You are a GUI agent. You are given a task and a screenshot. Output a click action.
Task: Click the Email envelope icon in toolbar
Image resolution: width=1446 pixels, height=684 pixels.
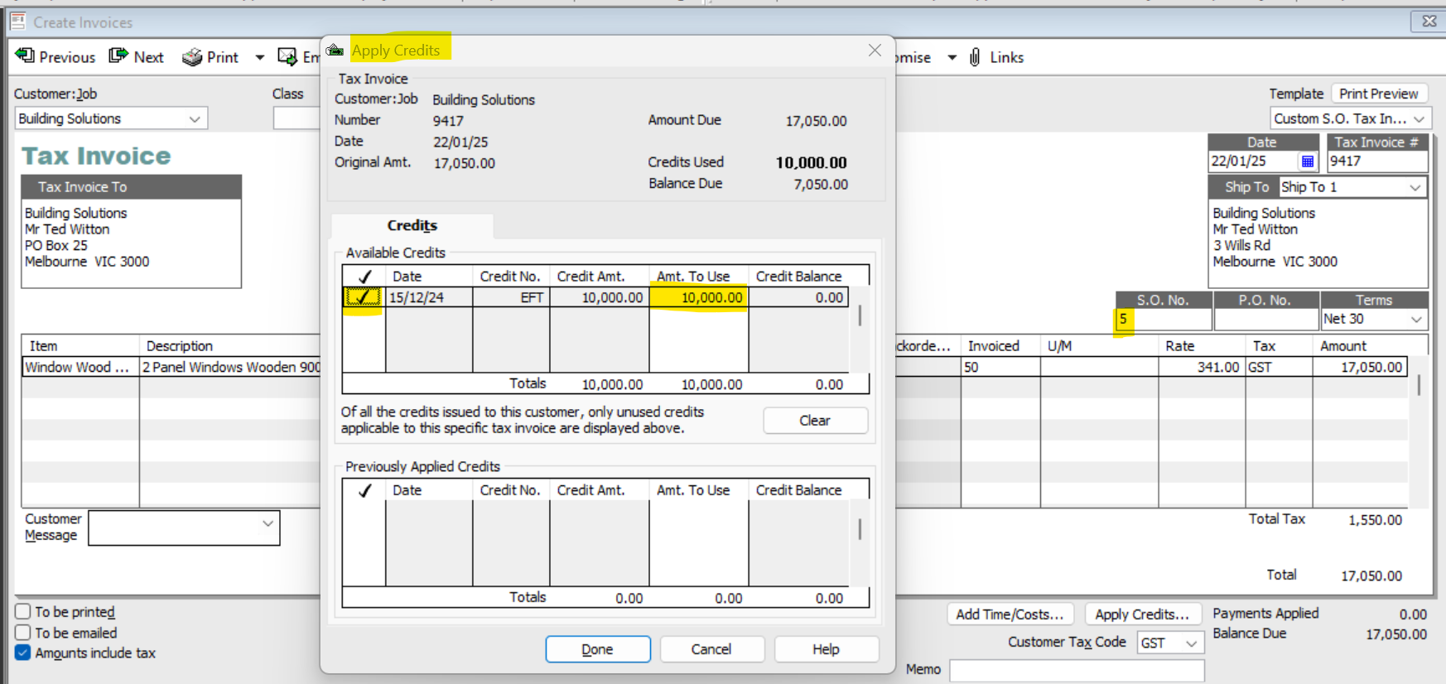tap(287, 57)
